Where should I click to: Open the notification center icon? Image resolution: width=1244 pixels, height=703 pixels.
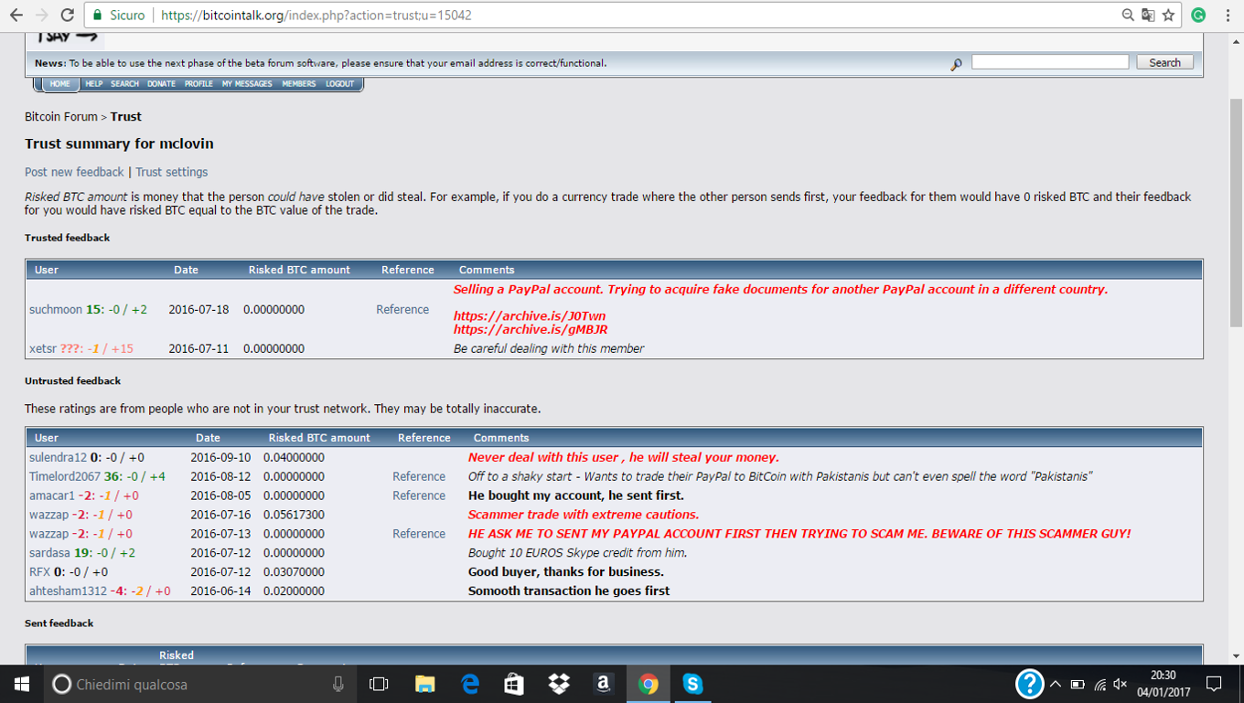[x=1214, y=684]
